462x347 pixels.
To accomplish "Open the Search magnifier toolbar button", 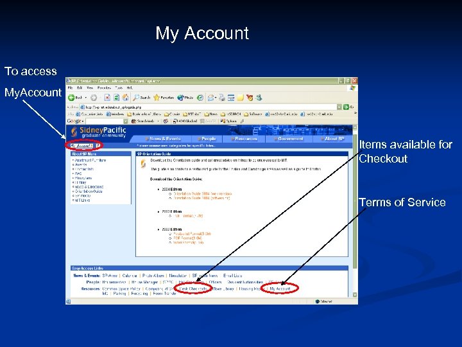I will tap(142, 98).
